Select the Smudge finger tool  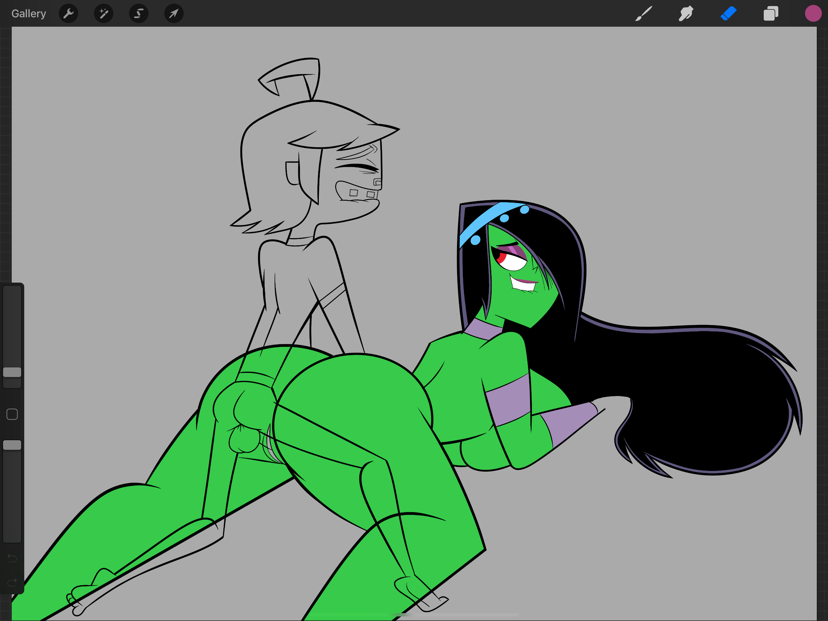(x=686, y=14)
